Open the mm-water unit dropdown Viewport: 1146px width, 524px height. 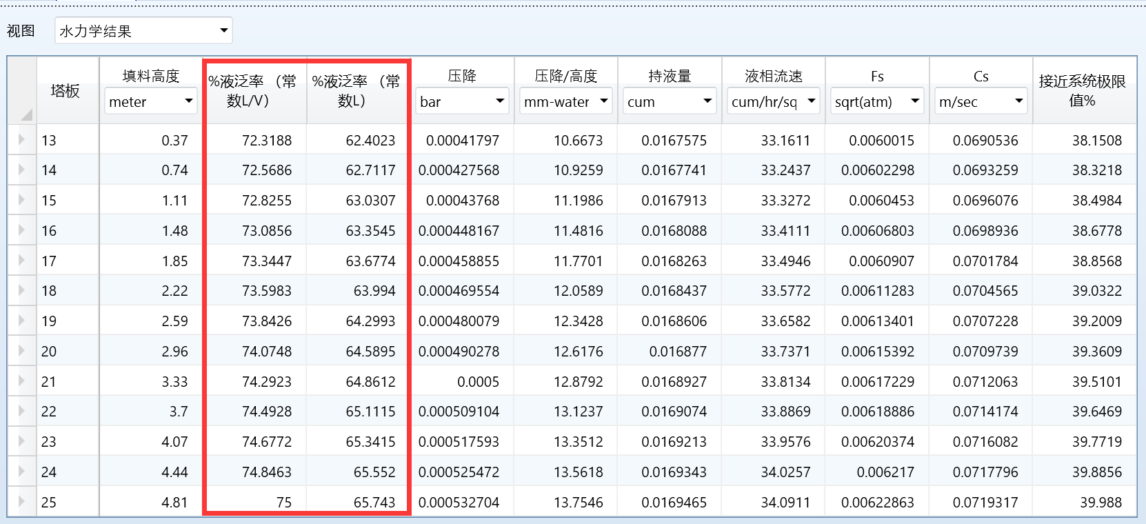point(566,102)
